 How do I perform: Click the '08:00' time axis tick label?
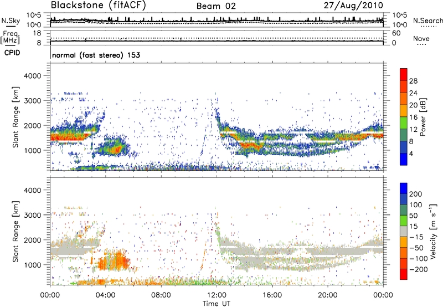(x=161, y=295)
